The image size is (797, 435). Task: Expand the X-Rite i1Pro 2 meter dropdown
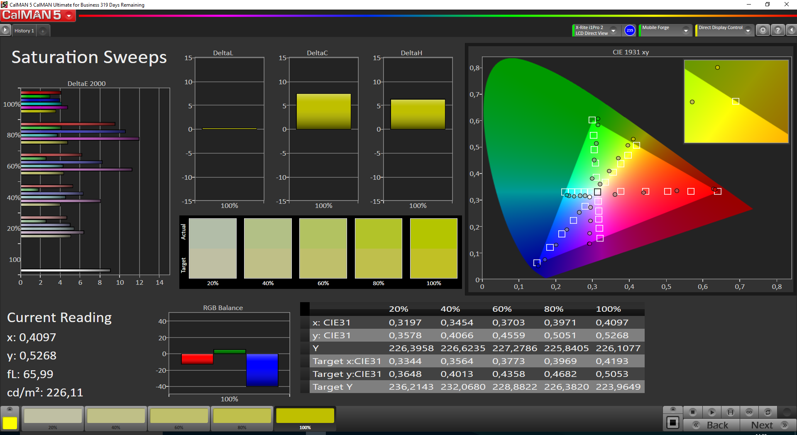click(x=613, y=30)
